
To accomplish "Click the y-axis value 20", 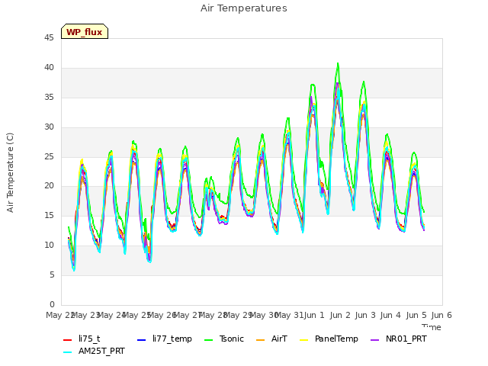I will click(x=49, y=186).
